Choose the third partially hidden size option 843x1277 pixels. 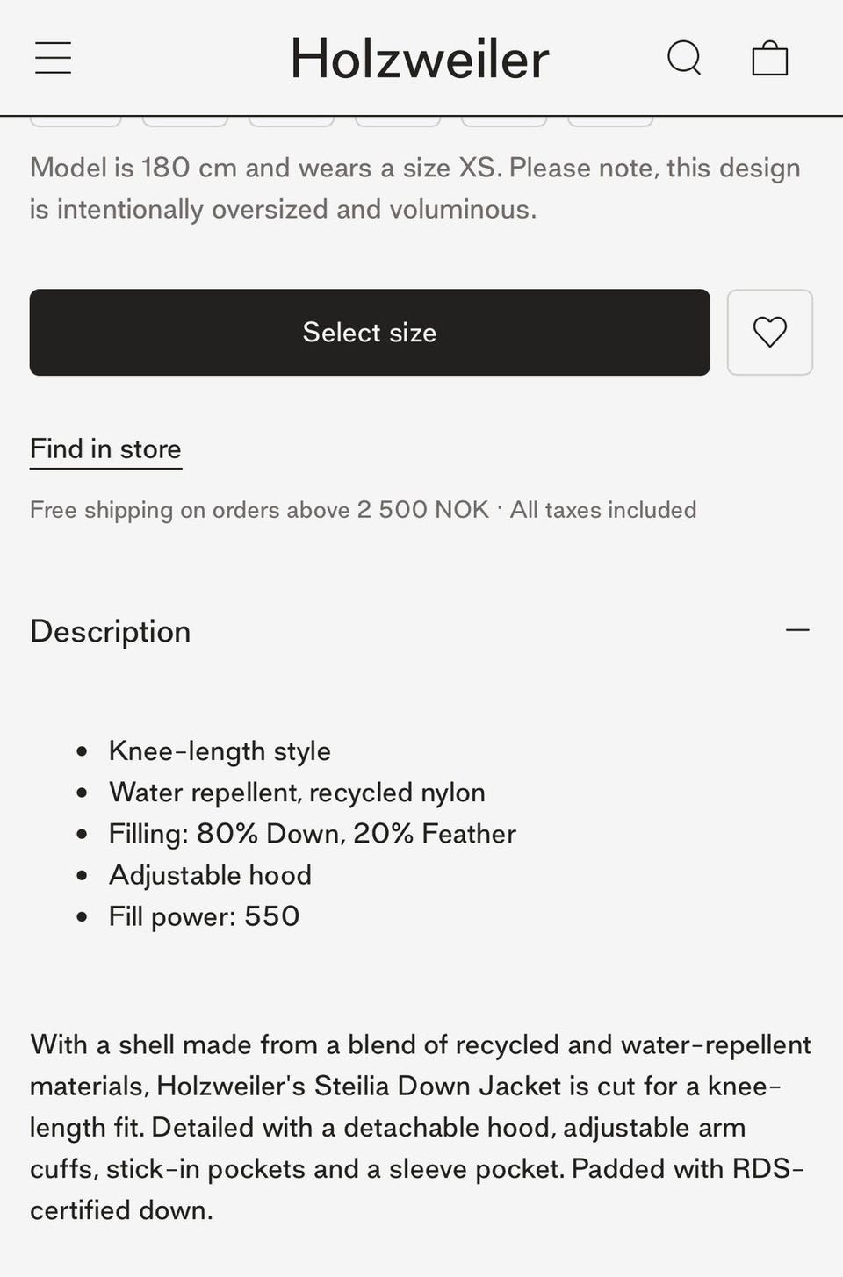point(292,121)
